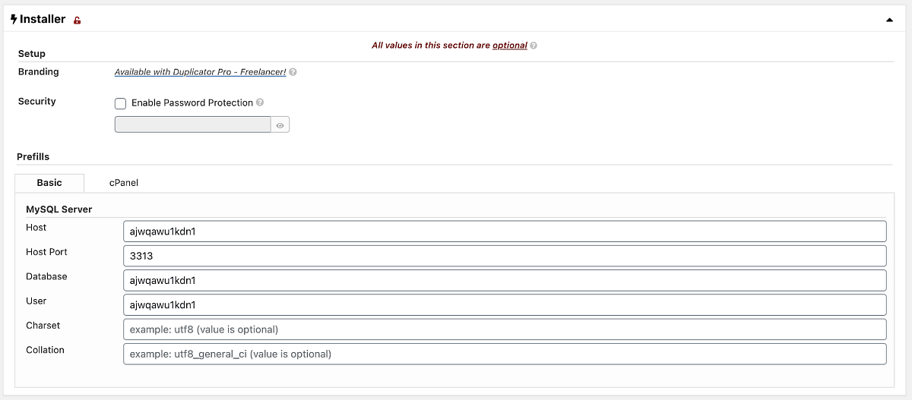This screenshot has height=400, width=912.
Task: Enable Password Protection checkbox
Action: [120, 103]
